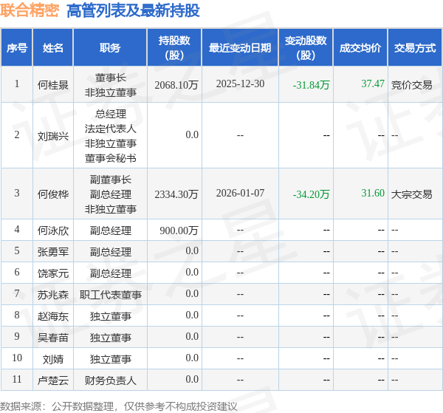The width and height of the screenshot is (443, 413).
Task: Click the 最近变动日期 column header
Action: 240,48
